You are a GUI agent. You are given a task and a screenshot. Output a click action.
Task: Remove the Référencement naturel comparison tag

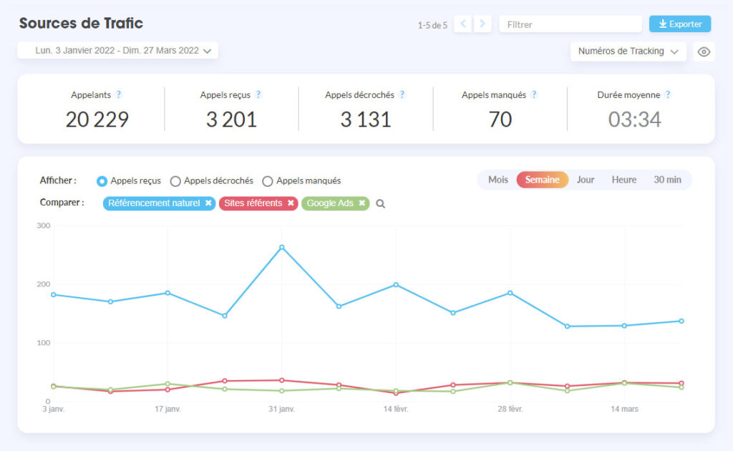(x=208, y=203)
